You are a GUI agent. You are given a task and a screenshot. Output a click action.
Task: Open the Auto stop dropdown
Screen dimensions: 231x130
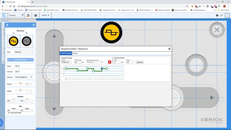(x=17, y=71)
